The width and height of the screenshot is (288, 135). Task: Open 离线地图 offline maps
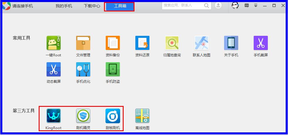coord(142,116)
